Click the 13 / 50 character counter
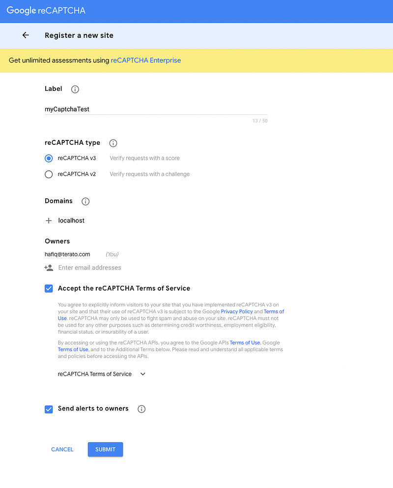393x488 pixels. pos(260,121)
